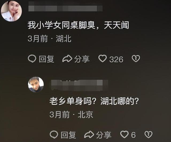Image resolution: width=171 pixels, height=142 pixels.
Task: Like the comment with 326 likes
Action: click(x=103, y=58)
